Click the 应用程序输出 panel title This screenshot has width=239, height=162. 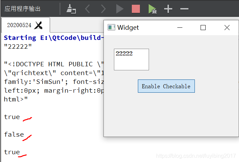pos(22,9)
